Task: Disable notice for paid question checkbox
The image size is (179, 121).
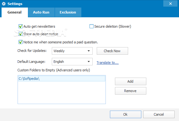Action: click(20, 42)
